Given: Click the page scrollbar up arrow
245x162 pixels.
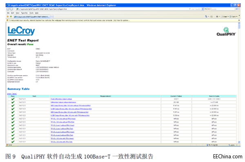Looking at the screenshot, I should click(x=239, y=24).
